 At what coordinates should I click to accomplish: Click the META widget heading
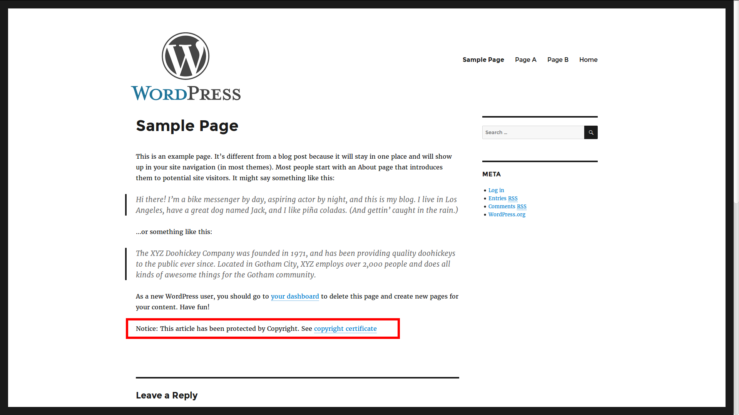click(x=492, y=174)
